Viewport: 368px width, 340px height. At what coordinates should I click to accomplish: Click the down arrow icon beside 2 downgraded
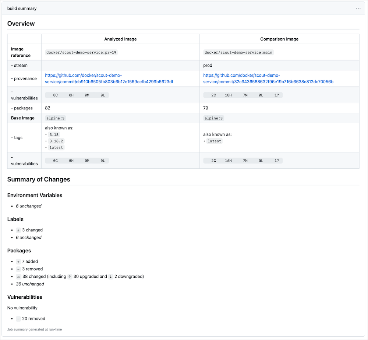pos(111,277)
